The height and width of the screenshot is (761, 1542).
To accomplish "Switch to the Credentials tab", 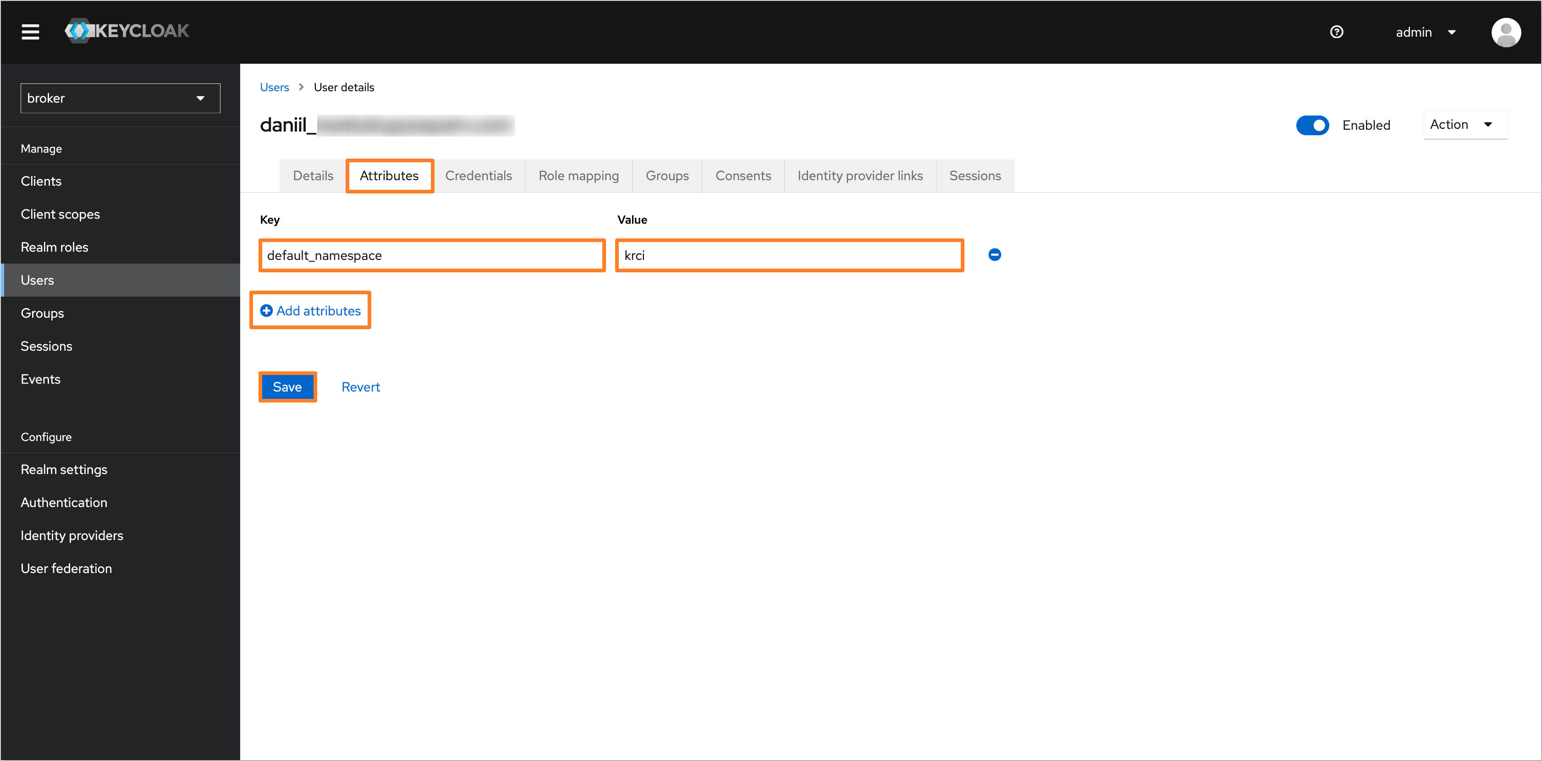I will pos(480,176).
